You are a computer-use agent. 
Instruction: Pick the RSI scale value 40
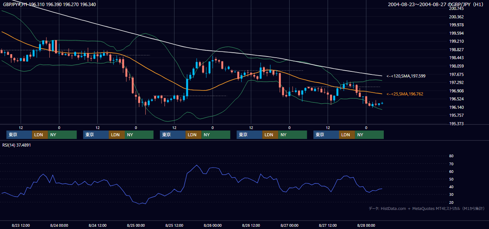click(451, 187)
